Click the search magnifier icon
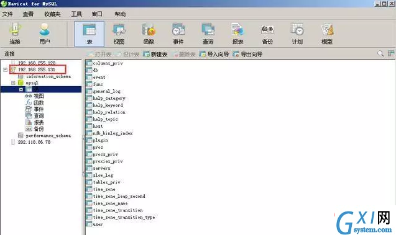Screen dimensions: 396x235 point(380,53)
